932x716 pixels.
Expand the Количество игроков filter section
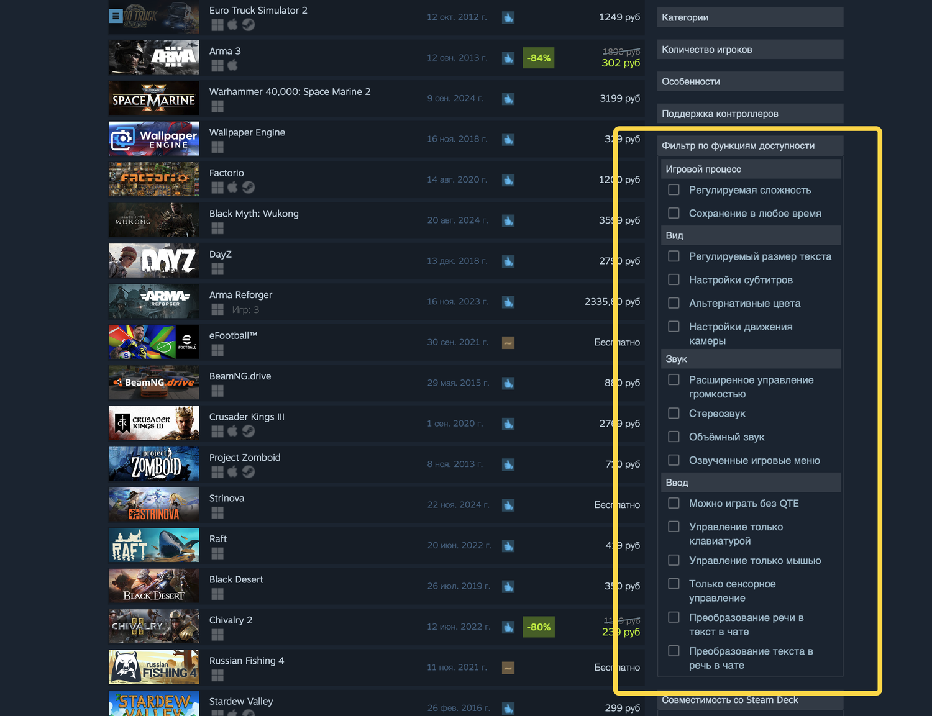(x=750, y=50)
